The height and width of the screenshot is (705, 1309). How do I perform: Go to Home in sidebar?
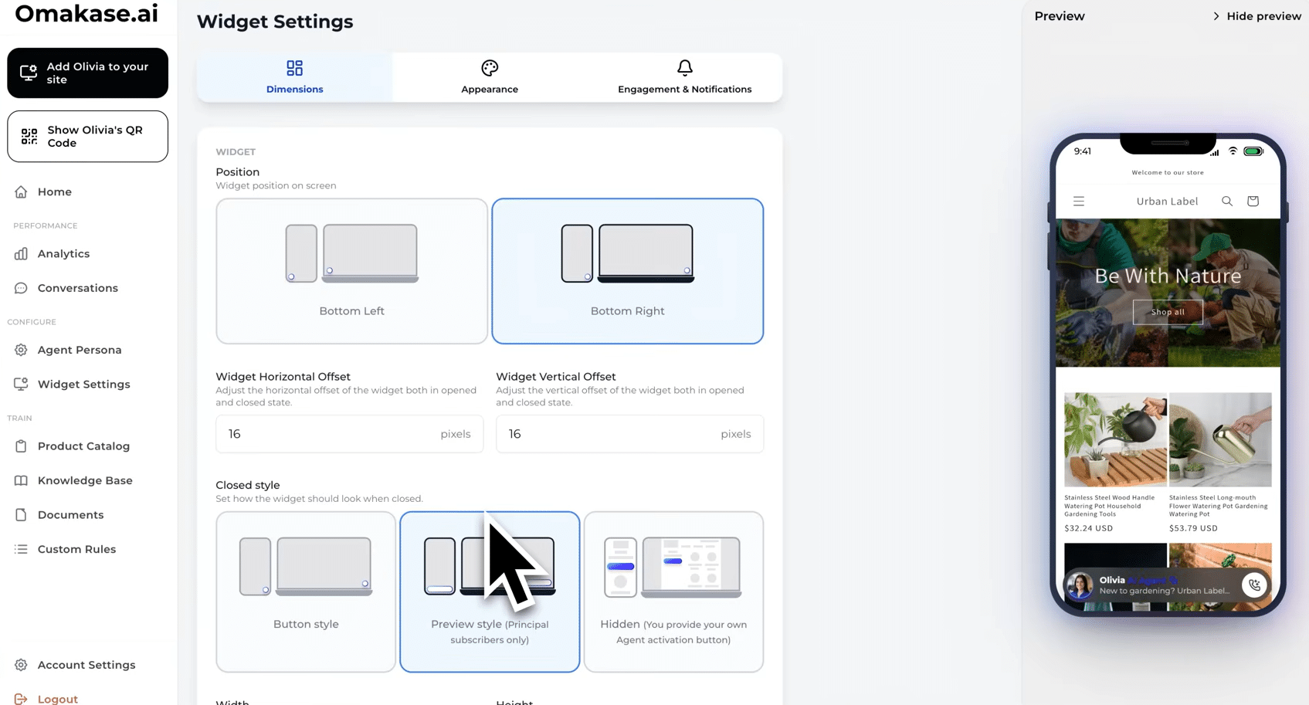pyautogui.click(x=54, y=192)
